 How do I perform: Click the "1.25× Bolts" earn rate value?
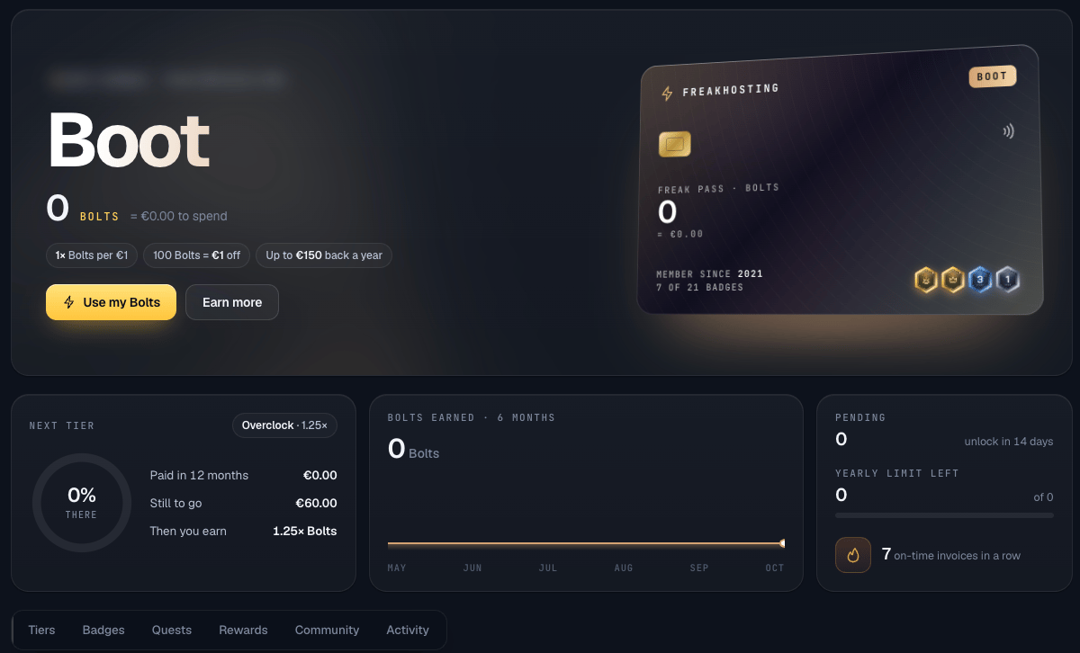click(305, 531)
